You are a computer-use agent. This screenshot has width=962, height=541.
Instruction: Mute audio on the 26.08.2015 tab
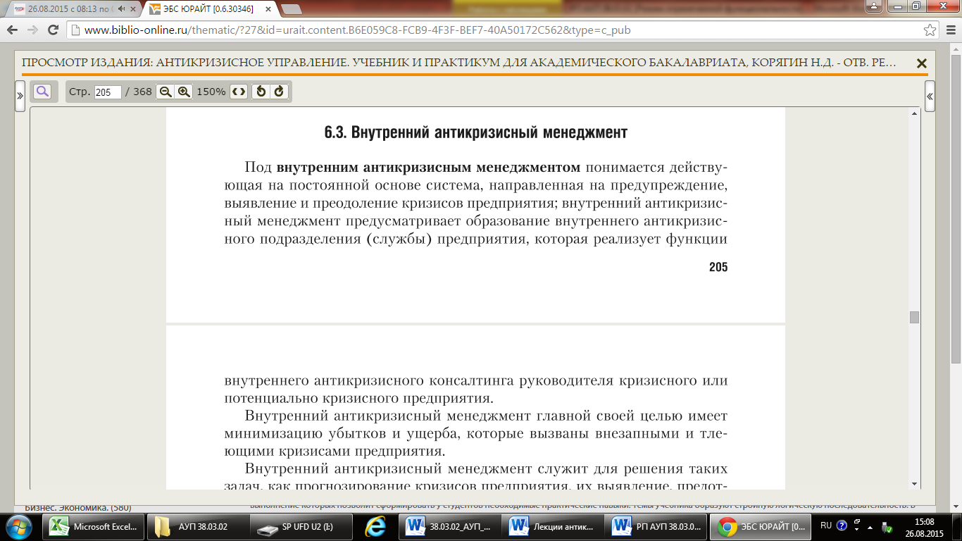(122, 9)
